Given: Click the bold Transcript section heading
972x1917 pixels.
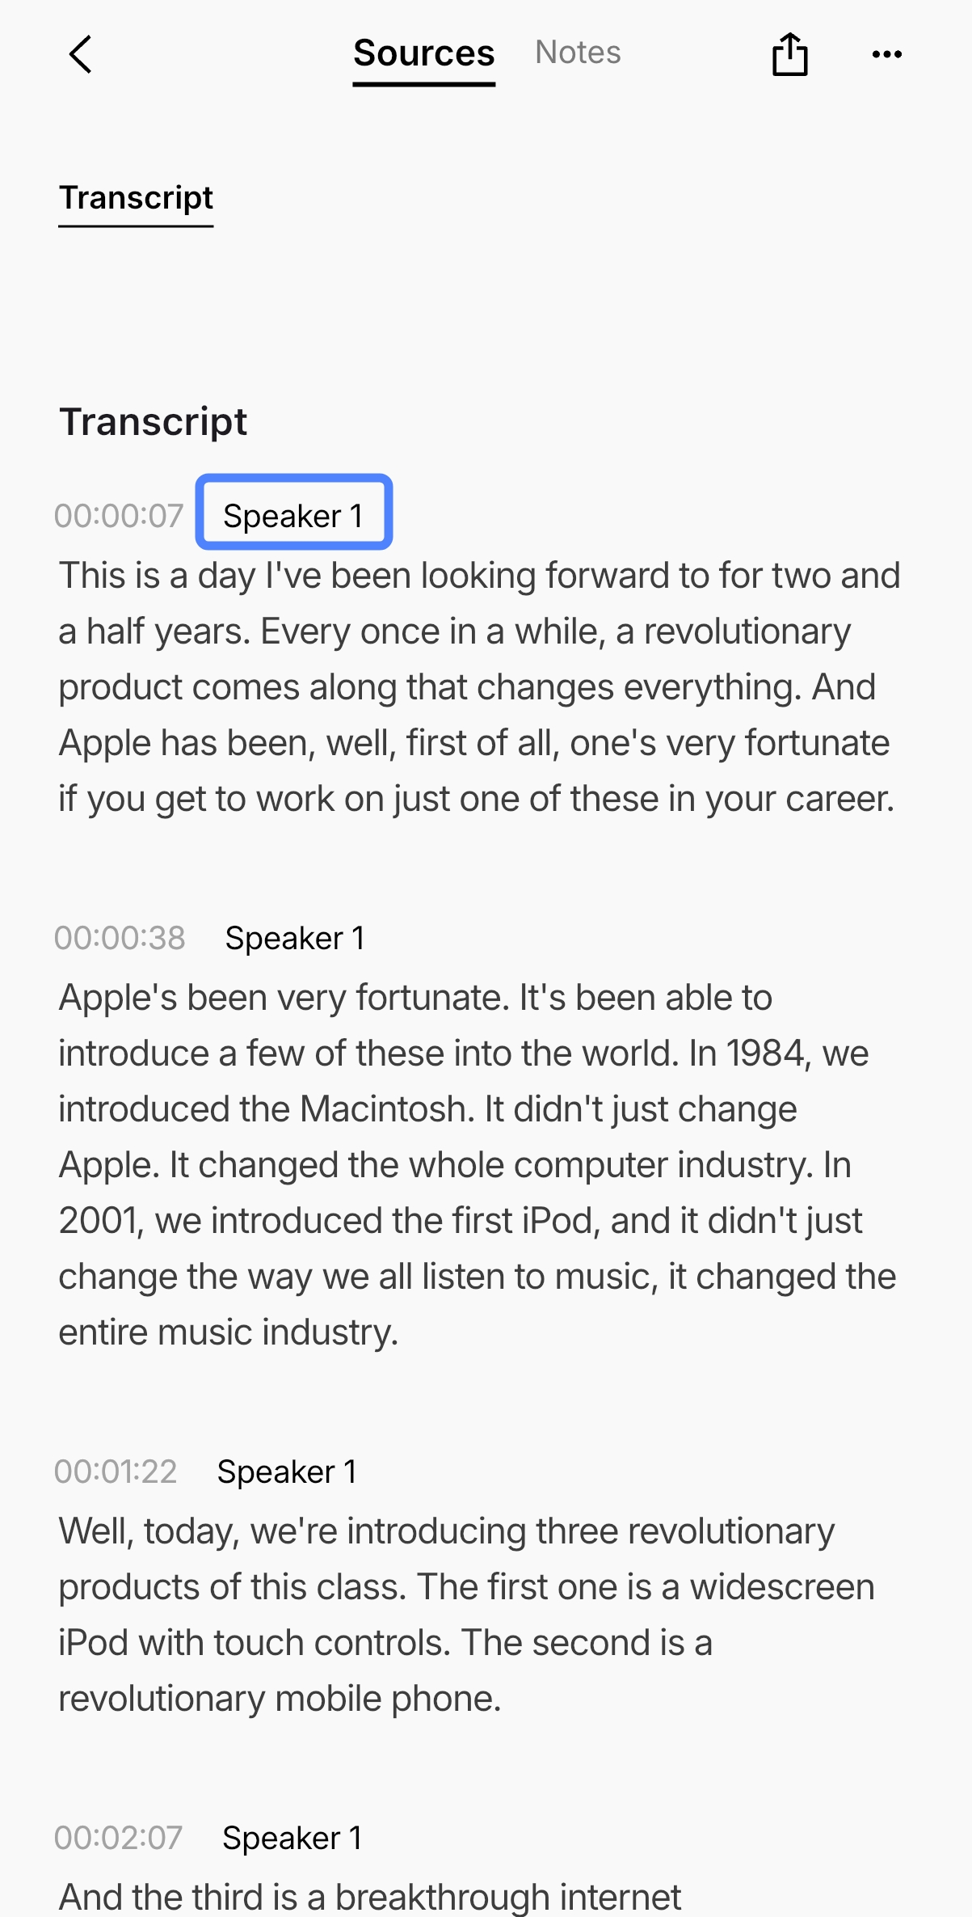Looking at the screenshot, I should 153,421.
